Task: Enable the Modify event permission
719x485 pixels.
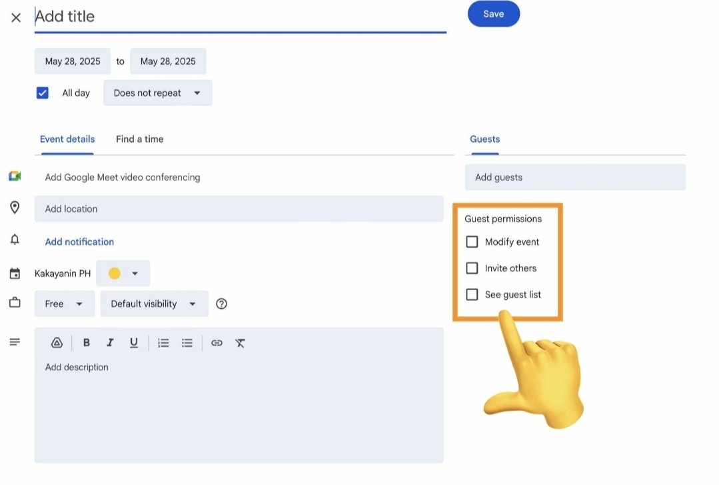Action: point(472,242)
